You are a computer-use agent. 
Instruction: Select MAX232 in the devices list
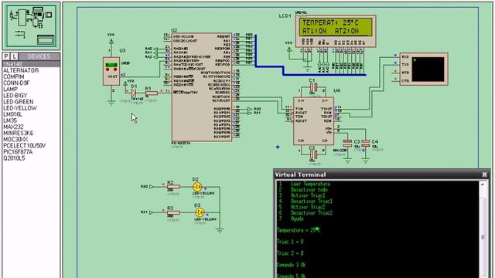(13, 127)
